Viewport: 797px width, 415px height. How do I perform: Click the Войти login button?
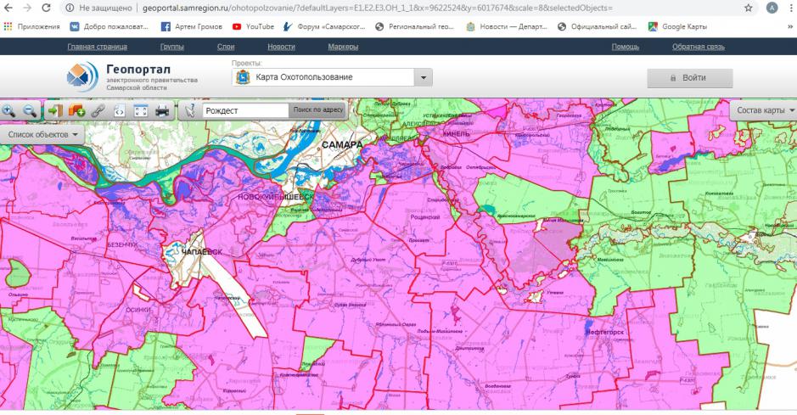(688, 78)
